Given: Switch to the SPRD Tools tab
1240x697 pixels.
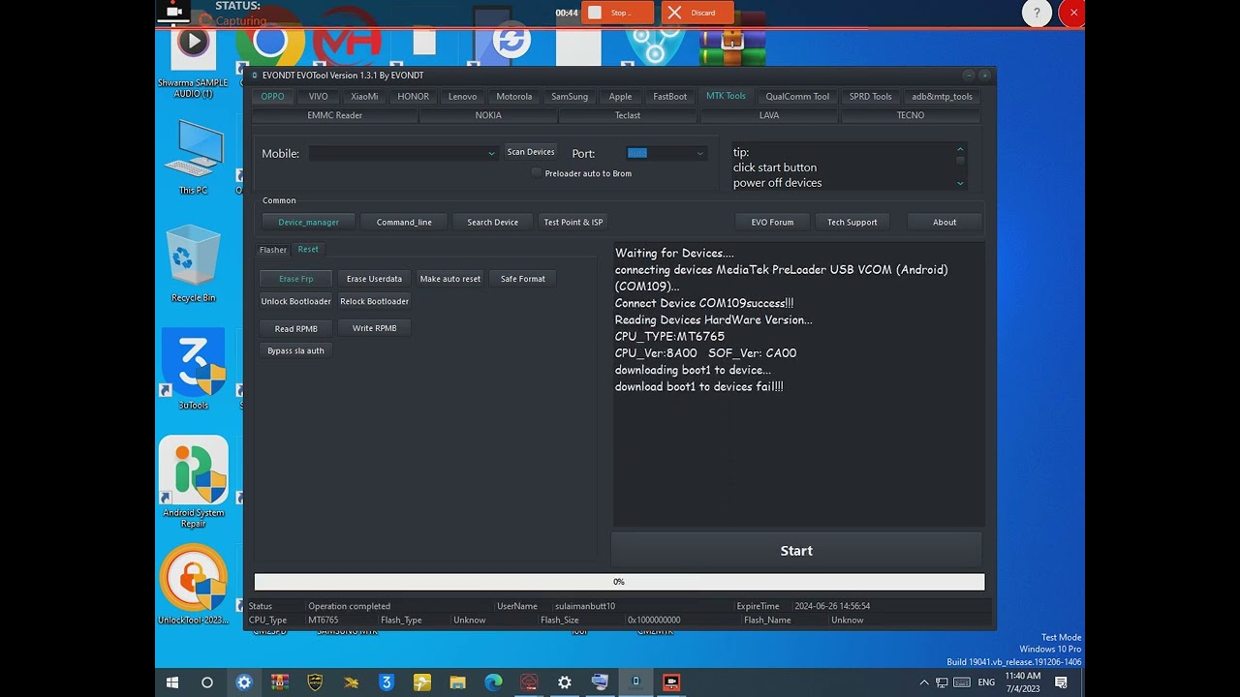Looking at the screenshot, I should pos(871,96).
